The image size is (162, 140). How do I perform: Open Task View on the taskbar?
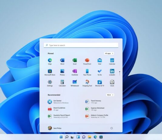tap(72, 137)
